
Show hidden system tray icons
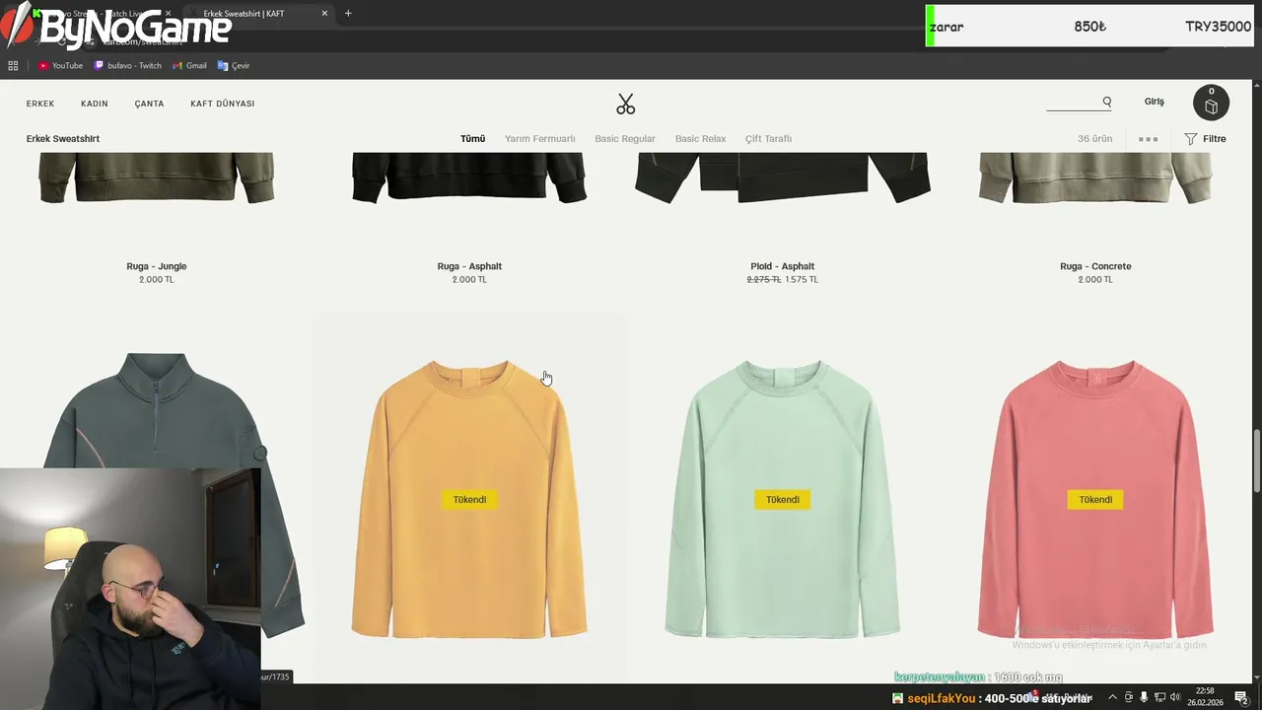coord(1113,697)
